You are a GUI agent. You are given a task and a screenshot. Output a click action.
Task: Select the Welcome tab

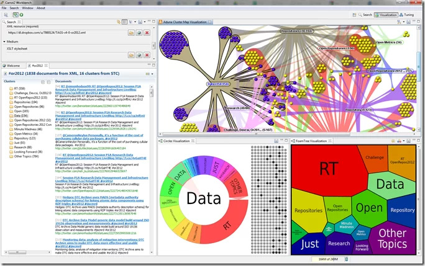point(11,66)
